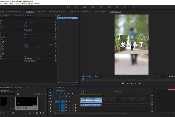Screen dimensions: 175x117
Task: Click the new item icon in the project panel
Action: [x=40, y=113]
